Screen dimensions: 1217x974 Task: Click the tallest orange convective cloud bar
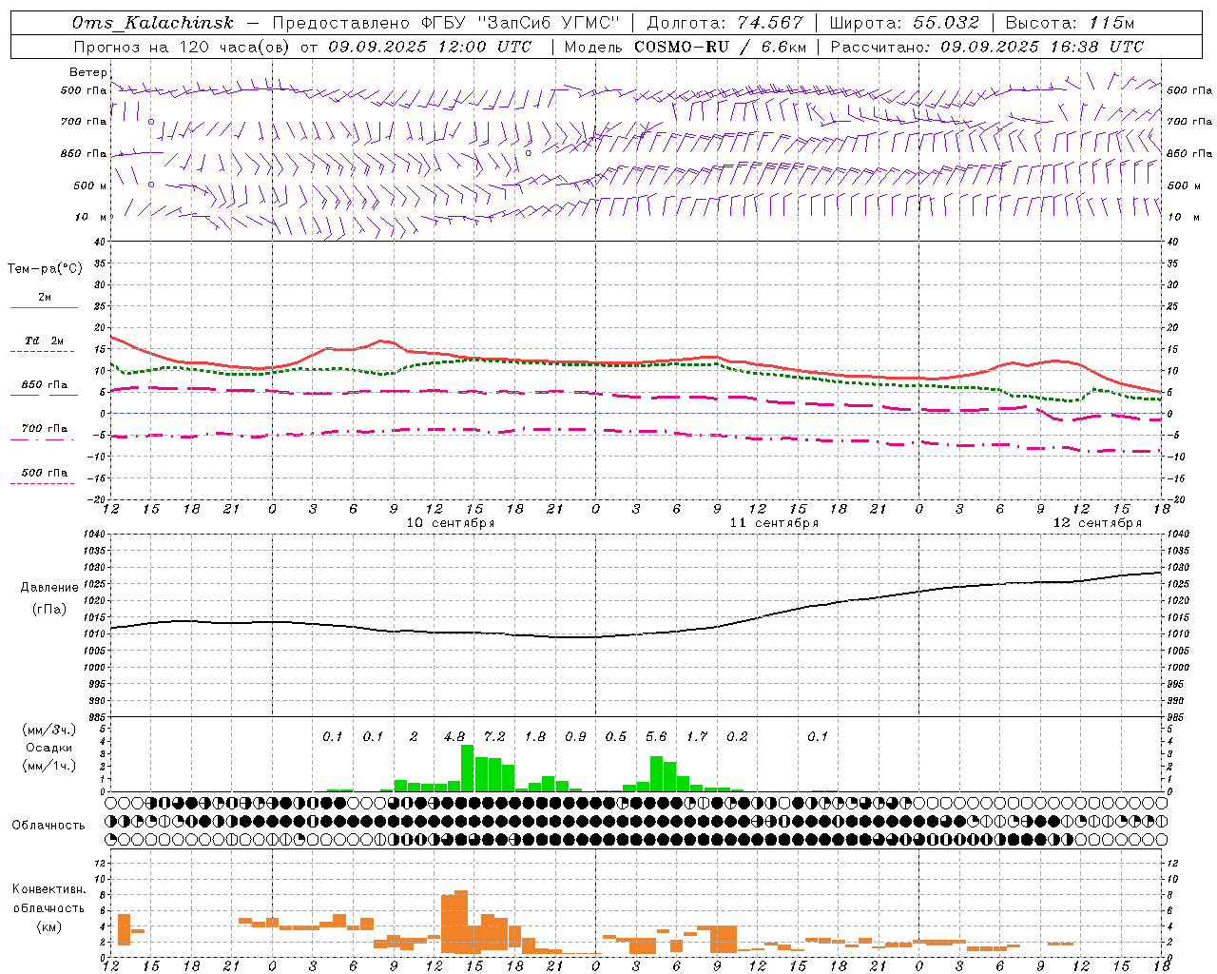pos(461,923)
